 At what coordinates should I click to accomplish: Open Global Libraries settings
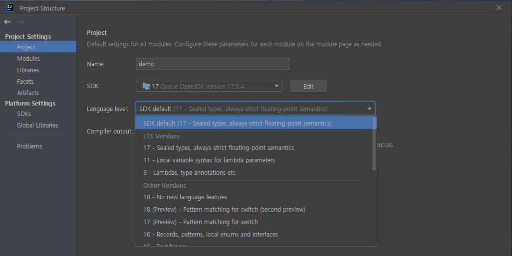coord(38,125)
